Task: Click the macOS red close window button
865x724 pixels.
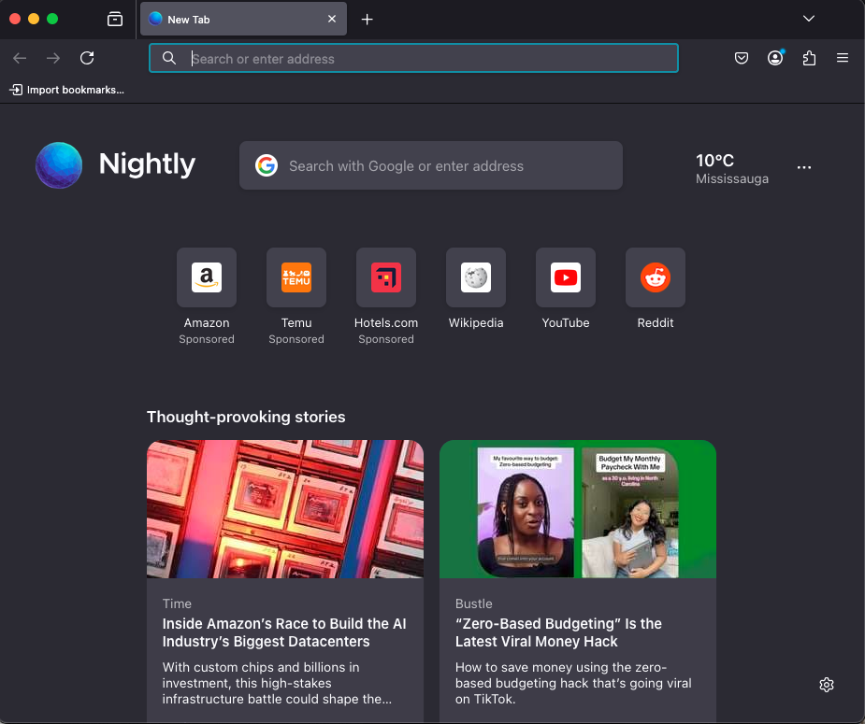Action: point(15,19)
